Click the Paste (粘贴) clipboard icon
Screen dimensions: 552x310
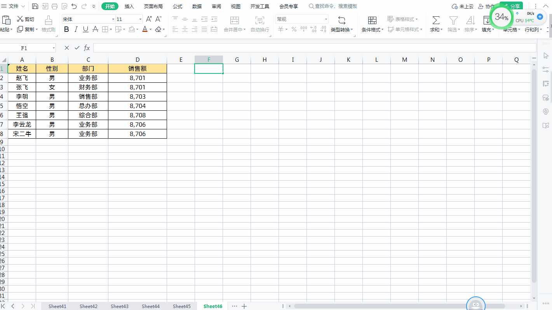(x=6, y=20)
